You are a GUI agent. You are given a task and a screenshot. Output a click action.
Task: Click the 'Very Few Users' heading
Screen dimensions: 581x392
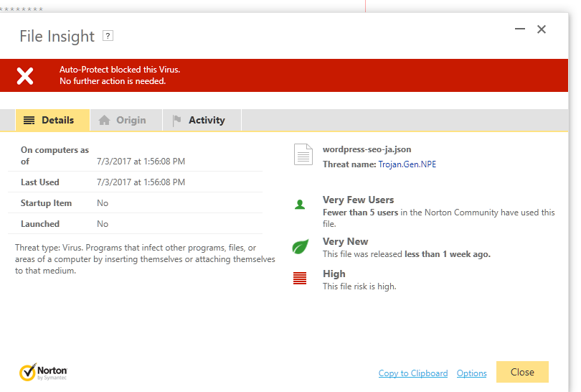(358, 200)
